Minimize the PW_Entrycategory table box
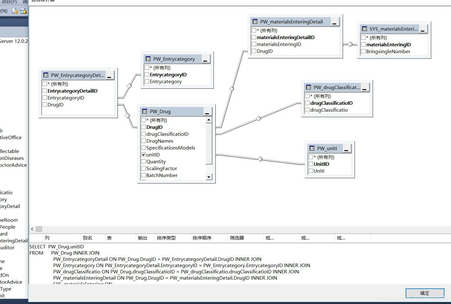 (206, 59)
